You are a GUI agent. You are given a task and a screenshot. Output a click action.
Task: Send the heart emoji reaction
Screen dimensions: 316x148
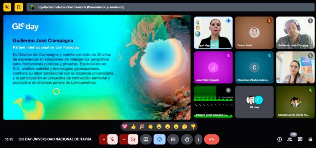point(125,126)
